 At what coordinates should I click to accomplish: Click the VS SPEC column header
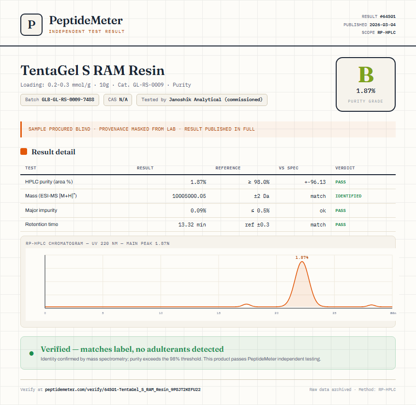(289, 168)
